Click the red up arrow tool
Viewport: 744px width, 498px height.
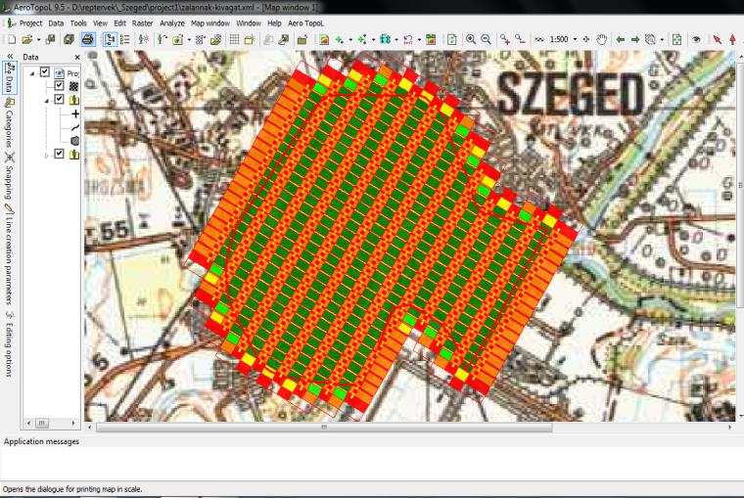click(x=732, y=40)
